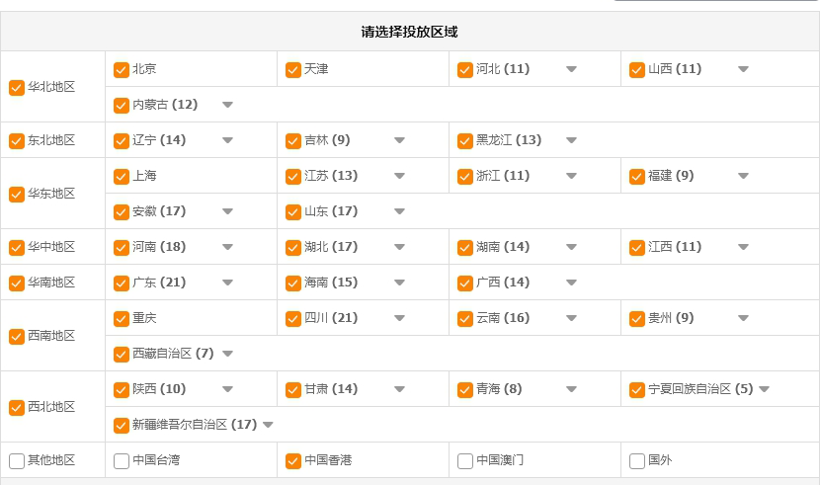Screen dimensions: 820x485
Task: Check the 国外 checkbox
Action: coord(637,461)
